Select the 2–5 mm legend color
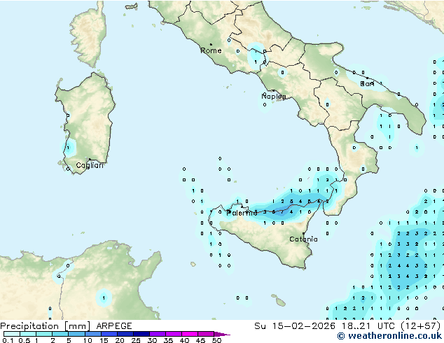The height and width of the screenshot is (343, 444). click(x=60, y=334)
